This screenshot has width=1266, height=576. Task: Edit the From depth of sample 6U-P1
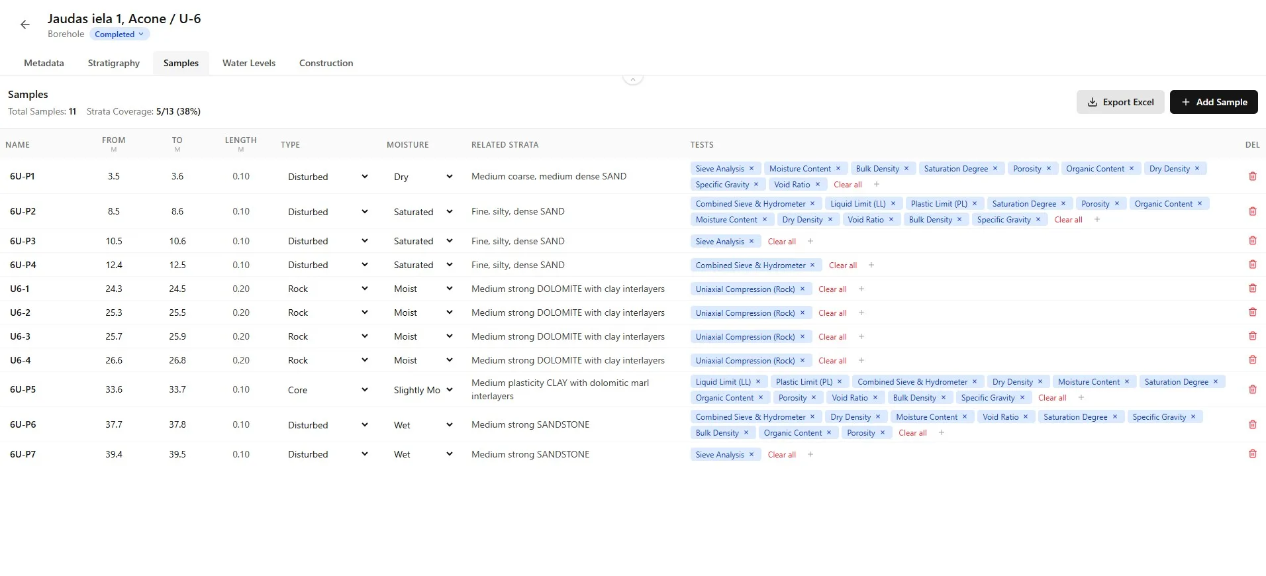[x=114, y=176]
